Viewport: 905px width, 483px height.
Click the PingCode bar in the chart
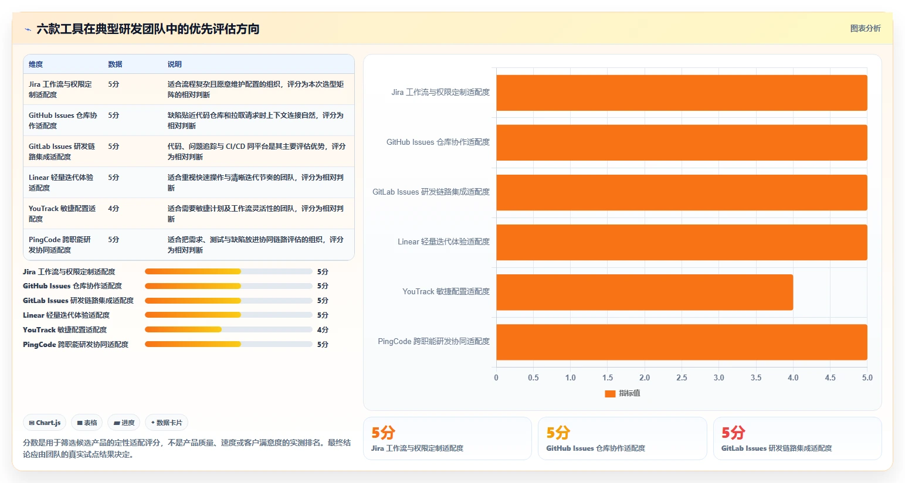[682, 342]
